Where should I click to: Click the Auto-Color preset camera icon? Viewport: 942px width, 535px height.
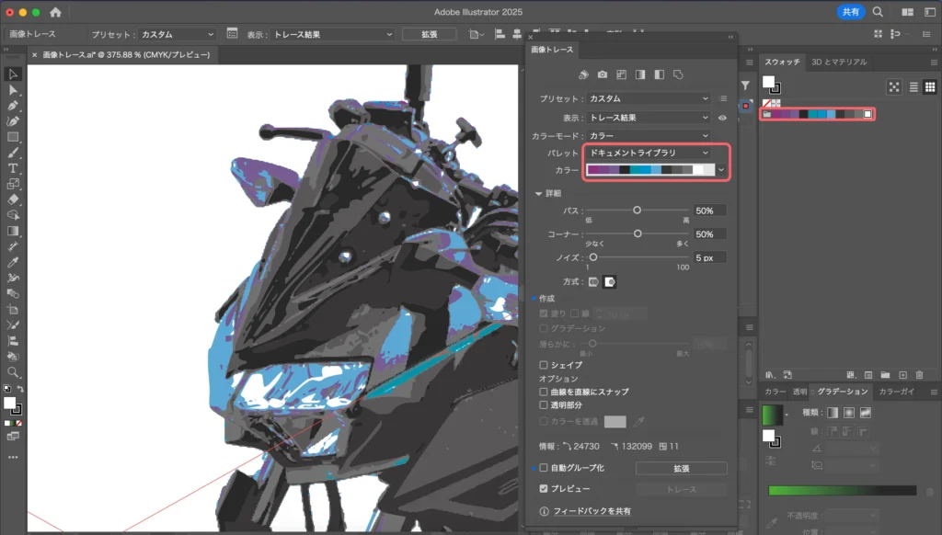pyautogui.click(x=603, y=74)
